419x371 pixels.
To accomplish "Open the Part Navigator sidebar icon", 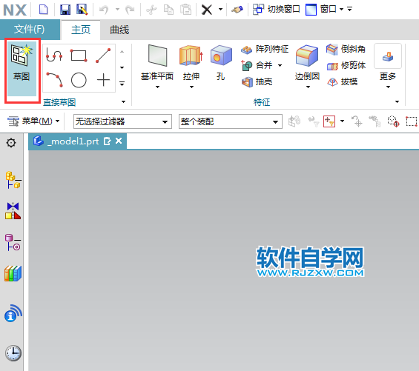I will 13,242.
